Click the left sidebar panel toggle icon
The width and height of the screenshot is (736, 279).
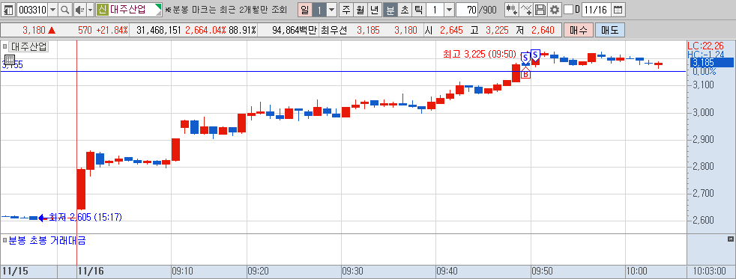tap(8, 10)
